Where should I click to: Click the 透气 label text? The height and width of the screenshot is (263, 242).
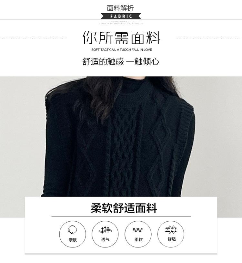105,239
